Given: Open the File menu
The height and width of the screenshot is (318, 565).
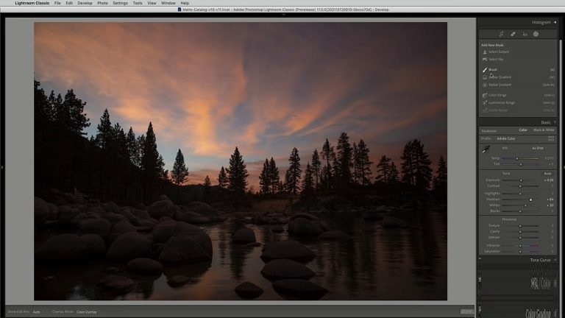Looking at the screenshot, I should pos(57,3).
